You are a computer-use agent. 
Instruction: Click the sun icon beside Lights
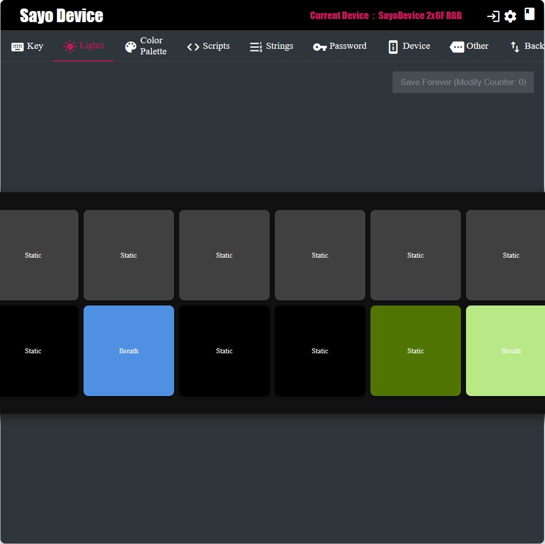[70, 46]
